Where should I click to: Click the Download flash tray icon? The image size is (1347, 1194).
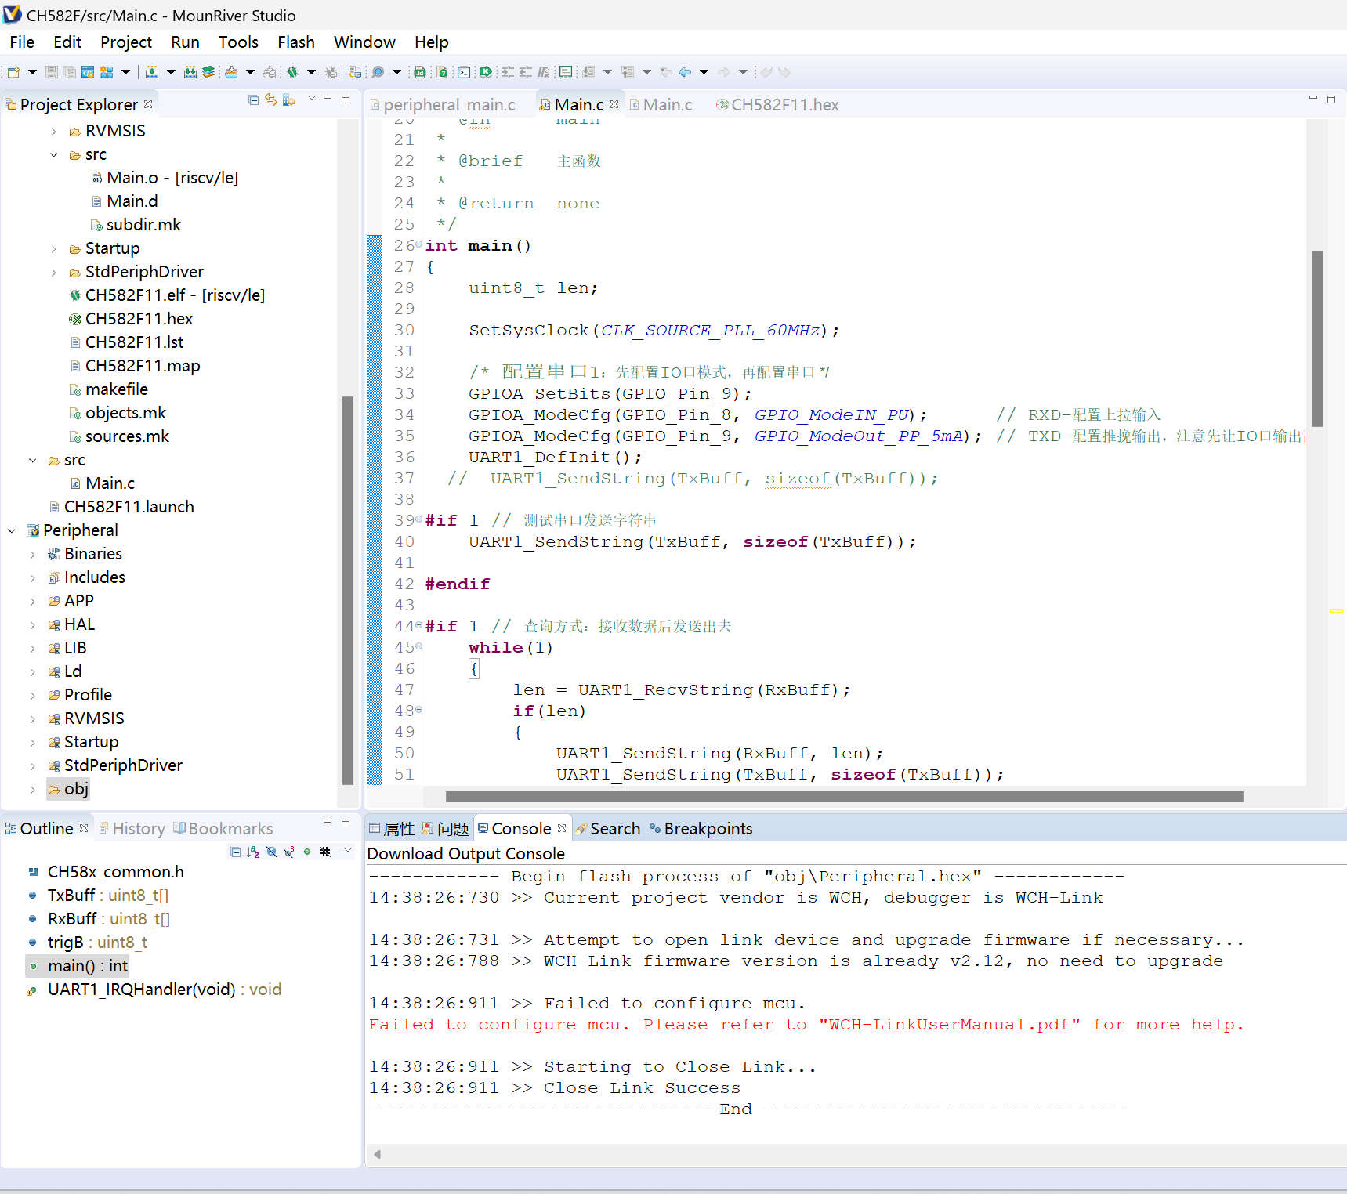point(231,72)
